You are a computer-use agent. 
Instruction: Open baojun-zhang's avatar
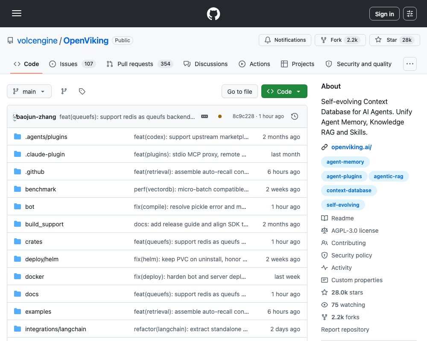click(x=14, y=117)
